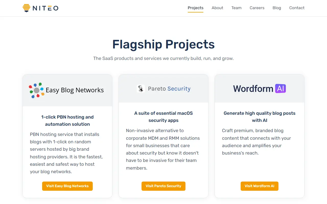Open the Blog section
327x204 pixels.
point(277,8)
